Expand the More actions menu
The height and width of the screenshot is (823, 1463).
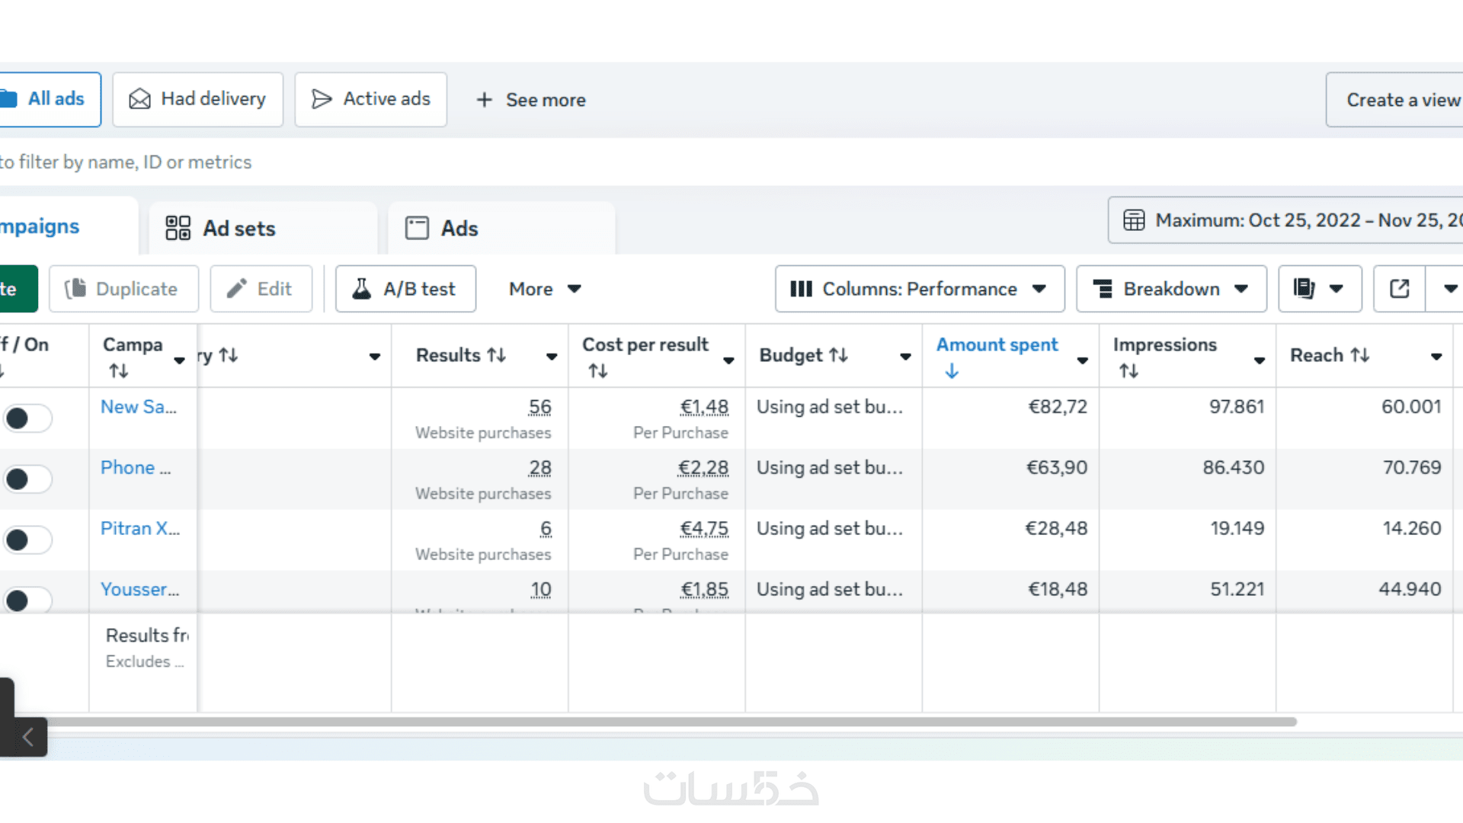pyautogui.click(x=544, y=289)
